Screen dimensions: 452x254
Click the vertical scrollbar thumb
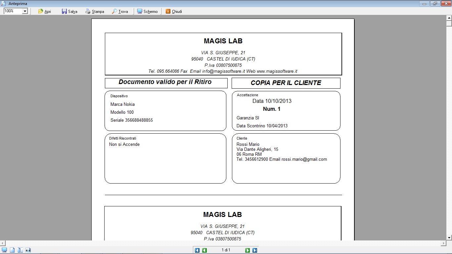coord(449,23)
